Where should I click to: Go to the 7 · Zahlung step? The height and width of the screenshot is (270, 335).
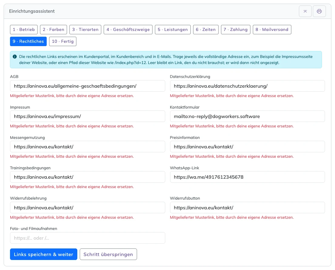click(236, 29)
